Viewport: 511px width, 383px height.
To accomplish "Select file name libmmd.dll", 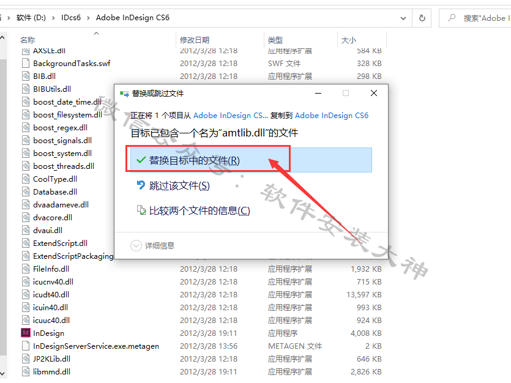I will coord(51,371).
